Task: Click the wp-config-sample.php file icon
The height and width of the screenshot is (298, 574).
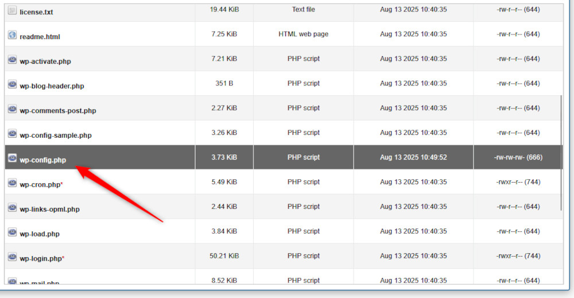Action: coord(12,133)
